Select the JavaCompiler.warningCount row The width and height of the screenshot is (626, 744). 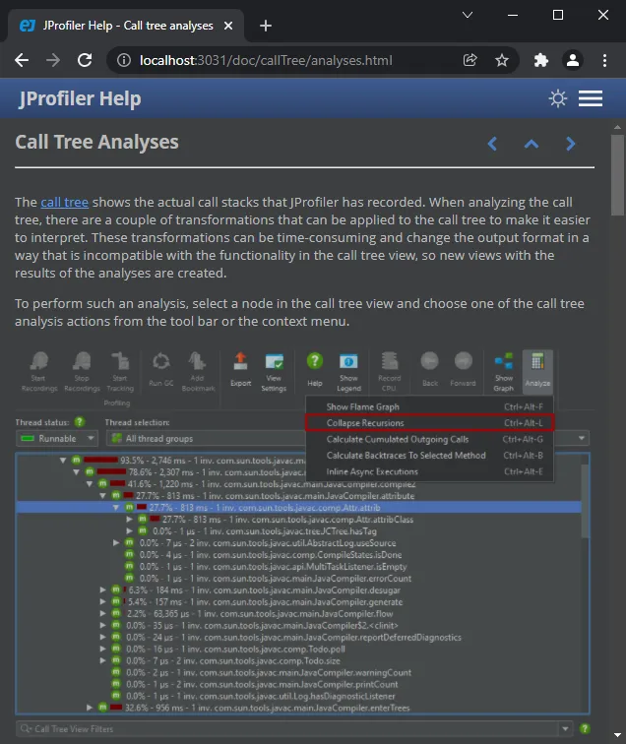[x=299, y=672]
